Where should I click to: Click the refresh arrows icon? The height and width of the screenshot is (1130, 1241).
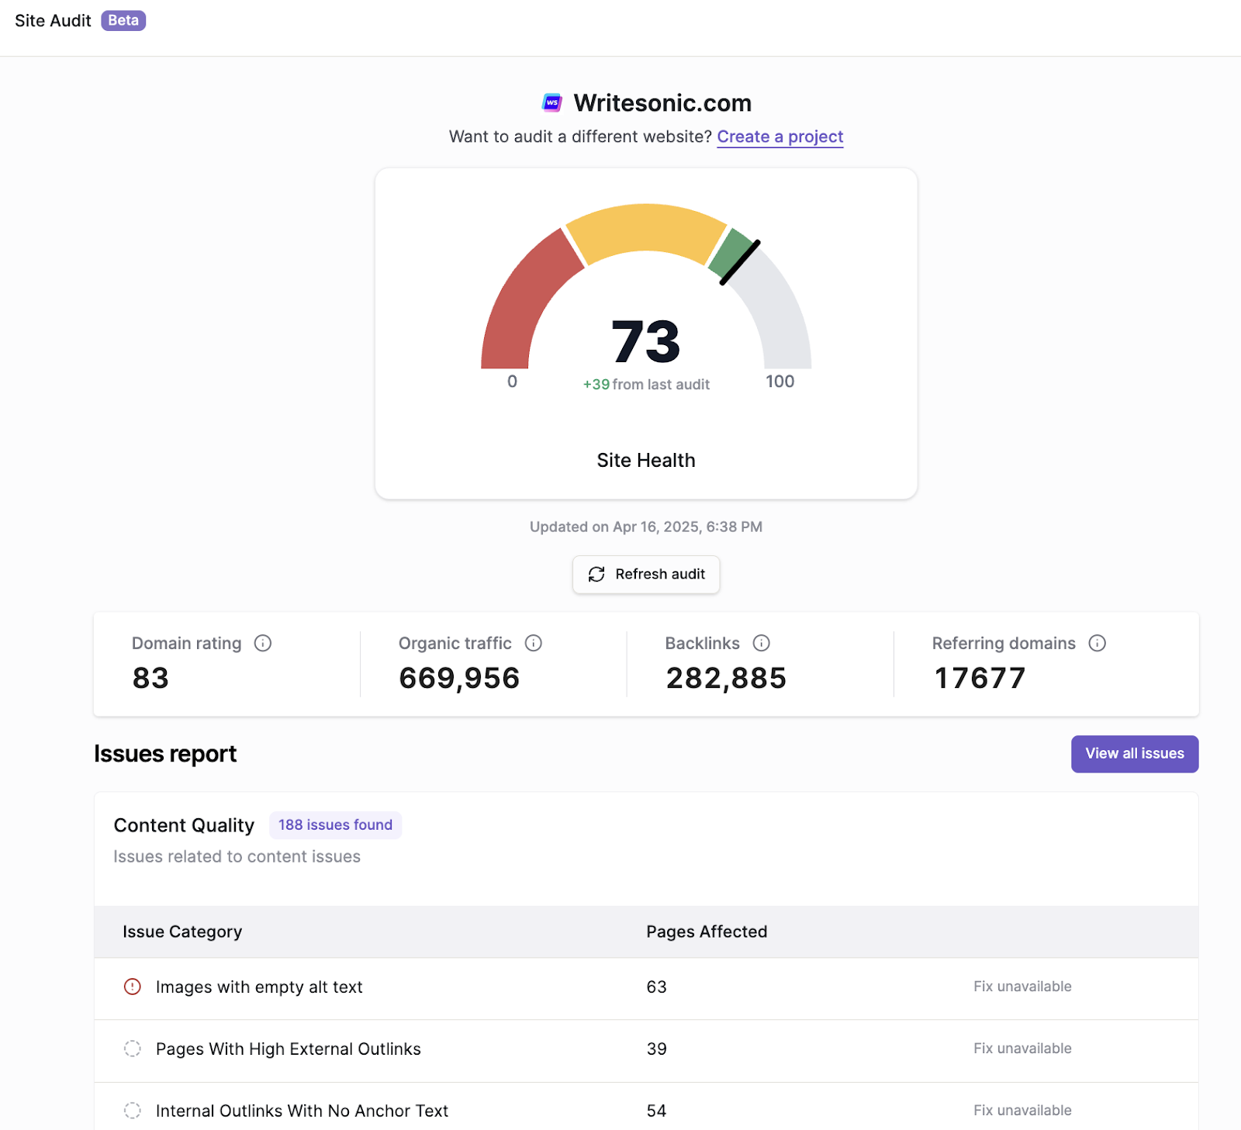pos(596,574)
